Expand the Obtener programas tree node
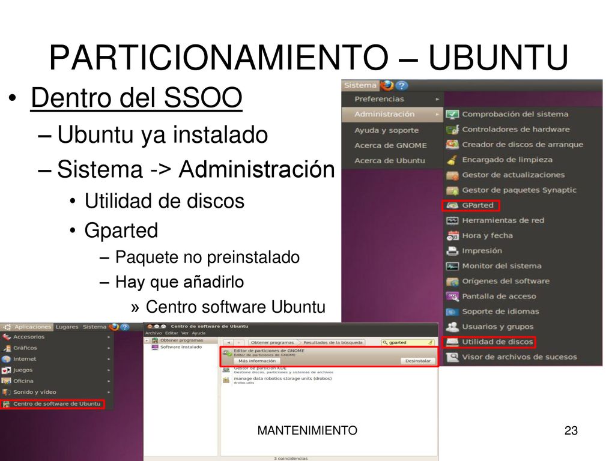Screen dimensions: 615x461 (x=147, y=341)
